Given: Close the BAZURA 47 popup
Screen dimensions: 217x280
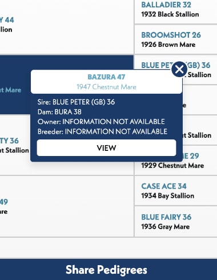Looking at the screenshot, I should pyautogui.click(x=179, y=69).
